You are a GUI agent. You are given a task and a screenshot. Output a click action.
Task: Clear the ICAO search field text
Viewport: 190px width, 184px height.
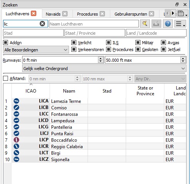point(42,24)
